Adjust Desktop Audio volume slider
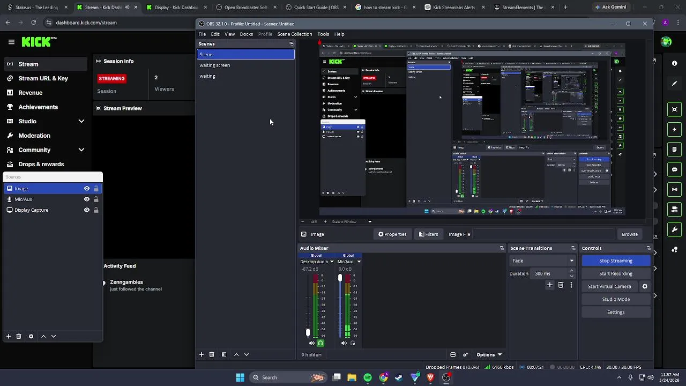 coord(308,332)
